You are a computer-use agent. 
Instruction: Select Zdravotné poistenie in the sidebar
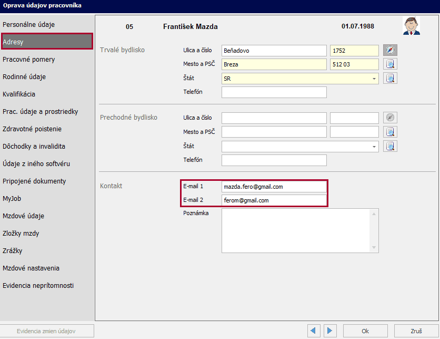32,129
